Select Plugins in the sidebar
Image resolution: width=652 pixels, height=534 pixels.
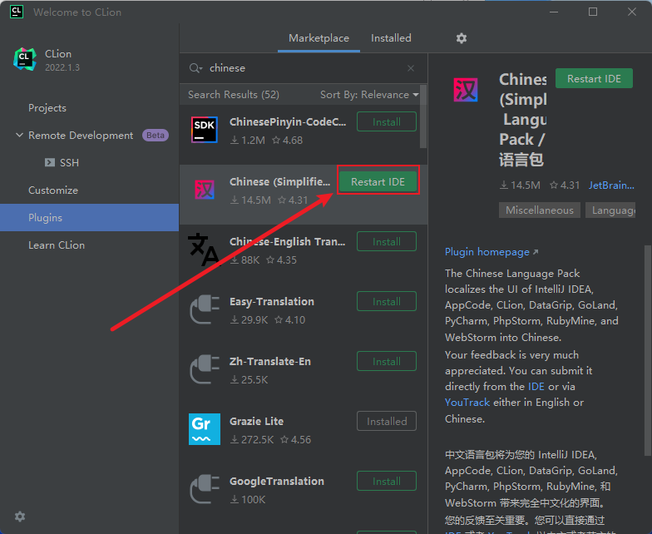(90, 218)
